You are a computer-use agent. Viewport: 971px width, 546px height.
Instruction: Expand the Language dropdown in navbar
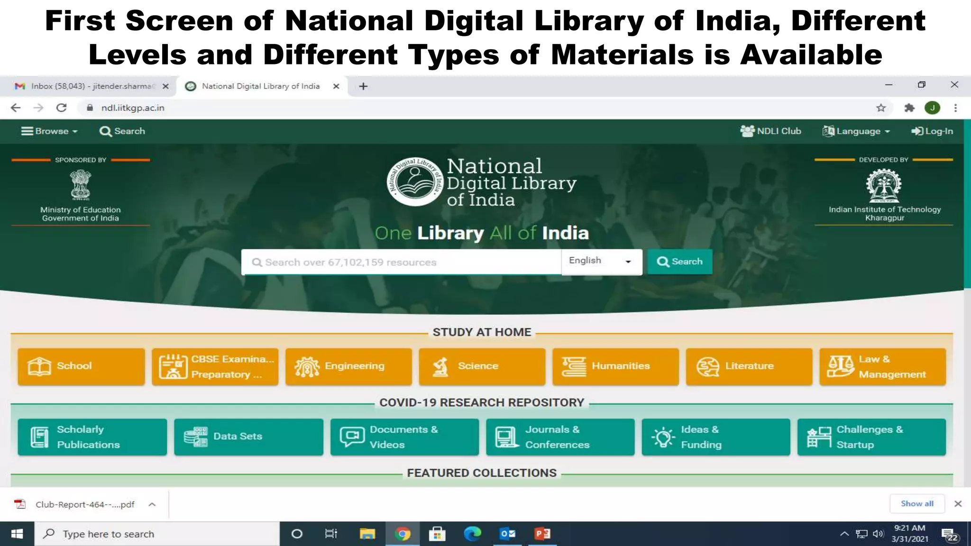pos(856,131)
